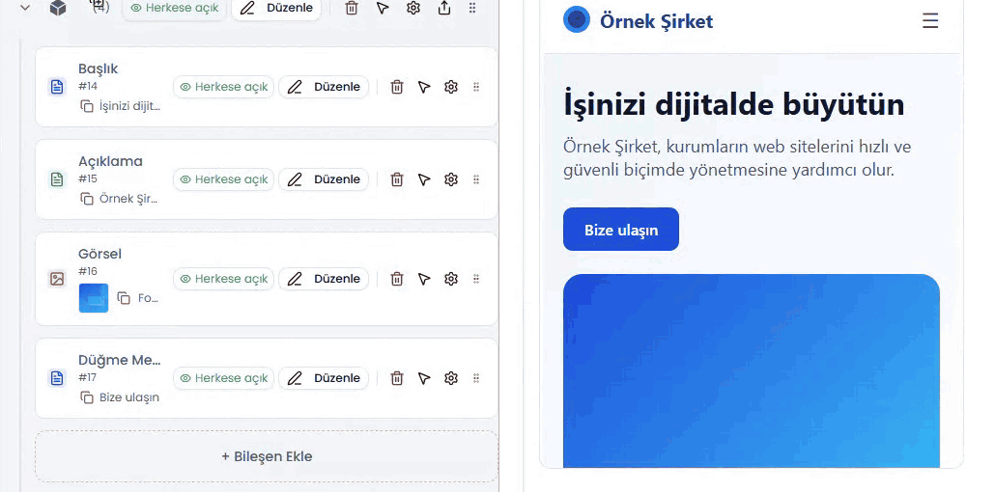This screenshot has height=492, width=995.
Task: Click top header Düzenle button
Action: 276,9
